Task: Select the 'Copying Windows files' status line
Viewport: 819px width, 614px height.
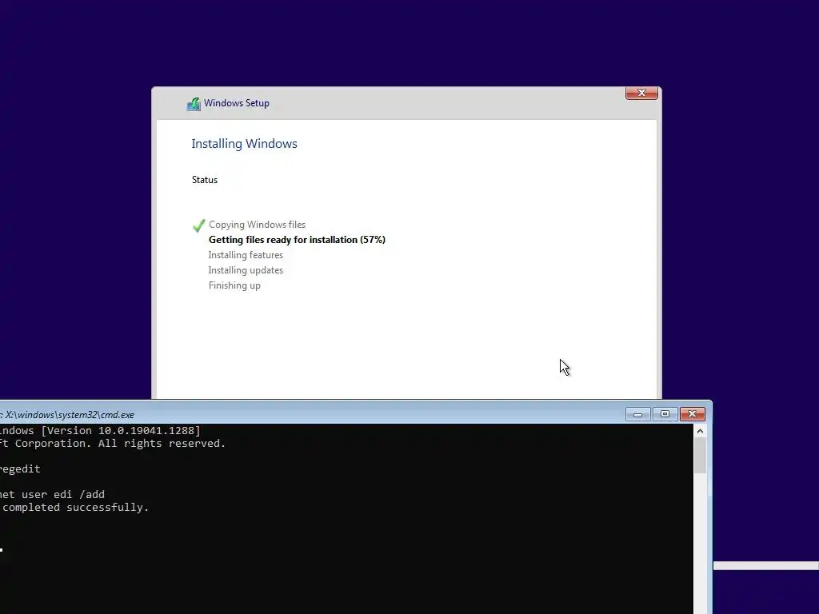Action: pyautogui.click(x=257, y=225)
